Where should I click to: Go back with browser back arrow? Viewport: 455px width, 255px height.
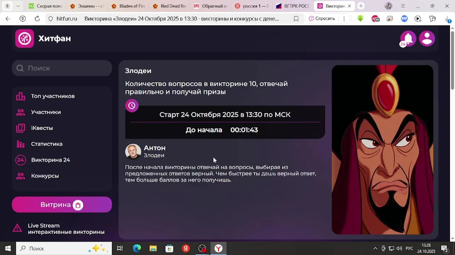(x=8, y=19)
